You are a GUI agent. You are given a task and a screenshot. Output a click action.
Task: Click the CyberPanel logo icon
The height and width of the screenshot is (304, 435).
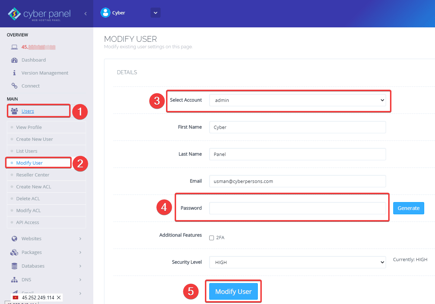pos(15,14)
